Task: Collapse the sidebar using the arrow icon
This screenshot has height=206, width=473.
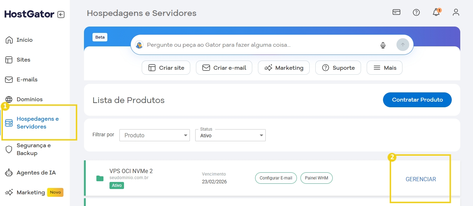Action: [x=61, y=14]
